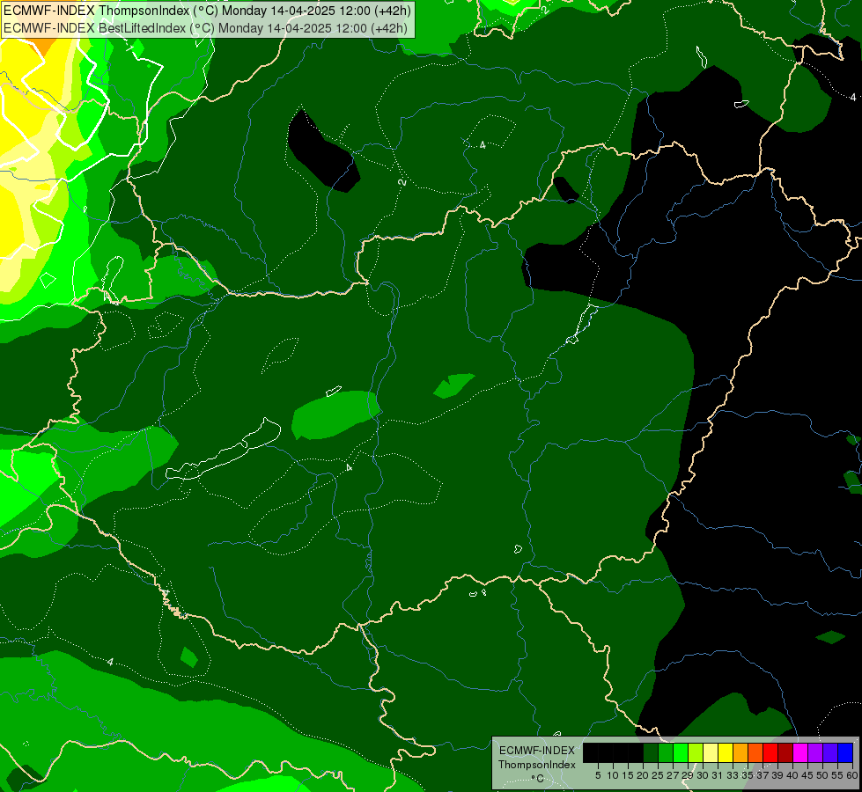Select the medium green 25–27 legend swatch
862x792 pixels.
coord(666,752)
